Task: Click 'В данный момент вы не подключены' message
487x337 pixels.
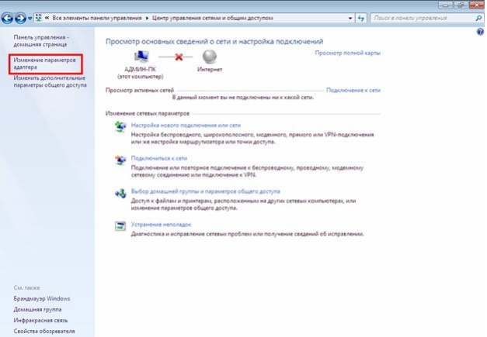Action: coord(243,98)
